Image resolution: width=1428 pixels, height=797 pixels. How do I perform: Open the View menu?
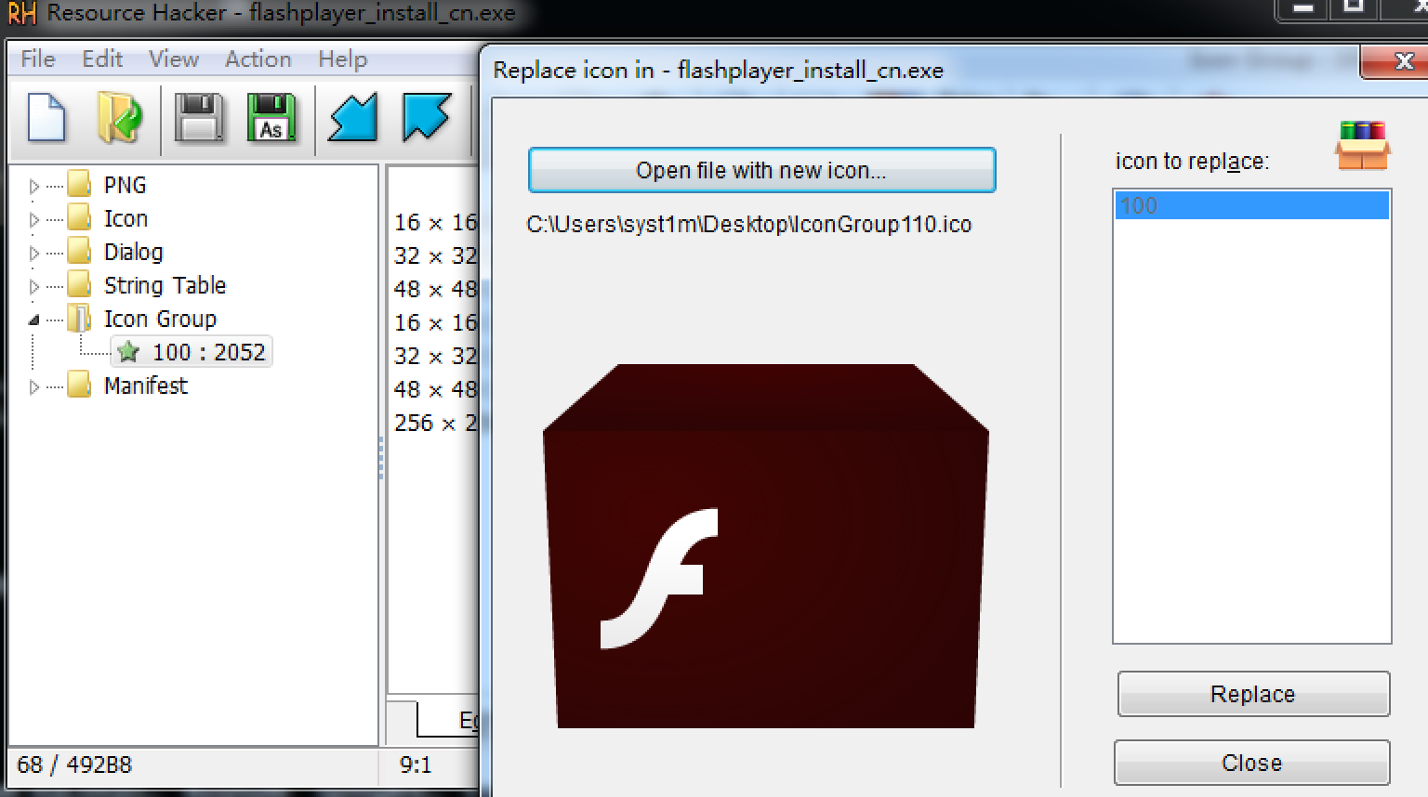coord(174,59)
